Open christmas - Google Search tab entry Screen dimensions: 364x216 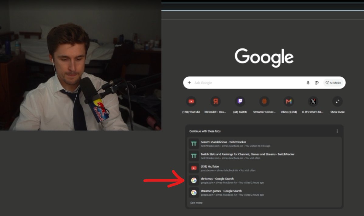[x=265, y=180]
